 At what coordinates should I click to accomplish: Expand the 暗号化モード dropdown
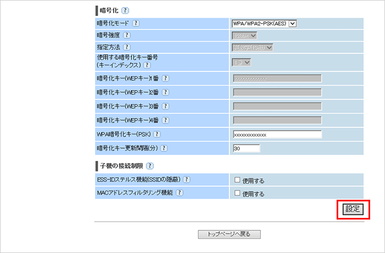point(265,23)
